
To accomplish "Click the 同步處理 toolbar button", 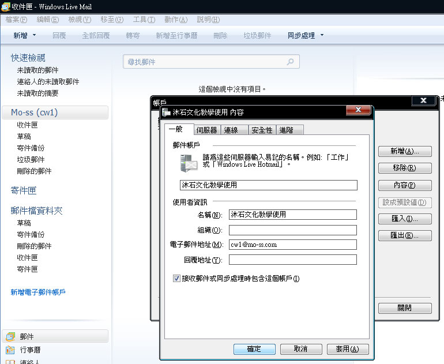I will tap(301, 35).
